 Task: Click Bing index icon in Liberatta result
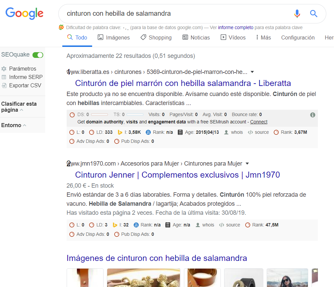click(120, 132)
